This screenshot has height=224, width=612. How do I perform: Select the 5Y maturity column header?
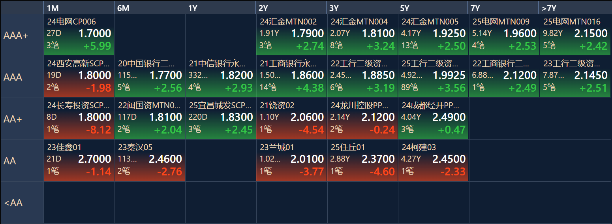click(x=433, y=8)
